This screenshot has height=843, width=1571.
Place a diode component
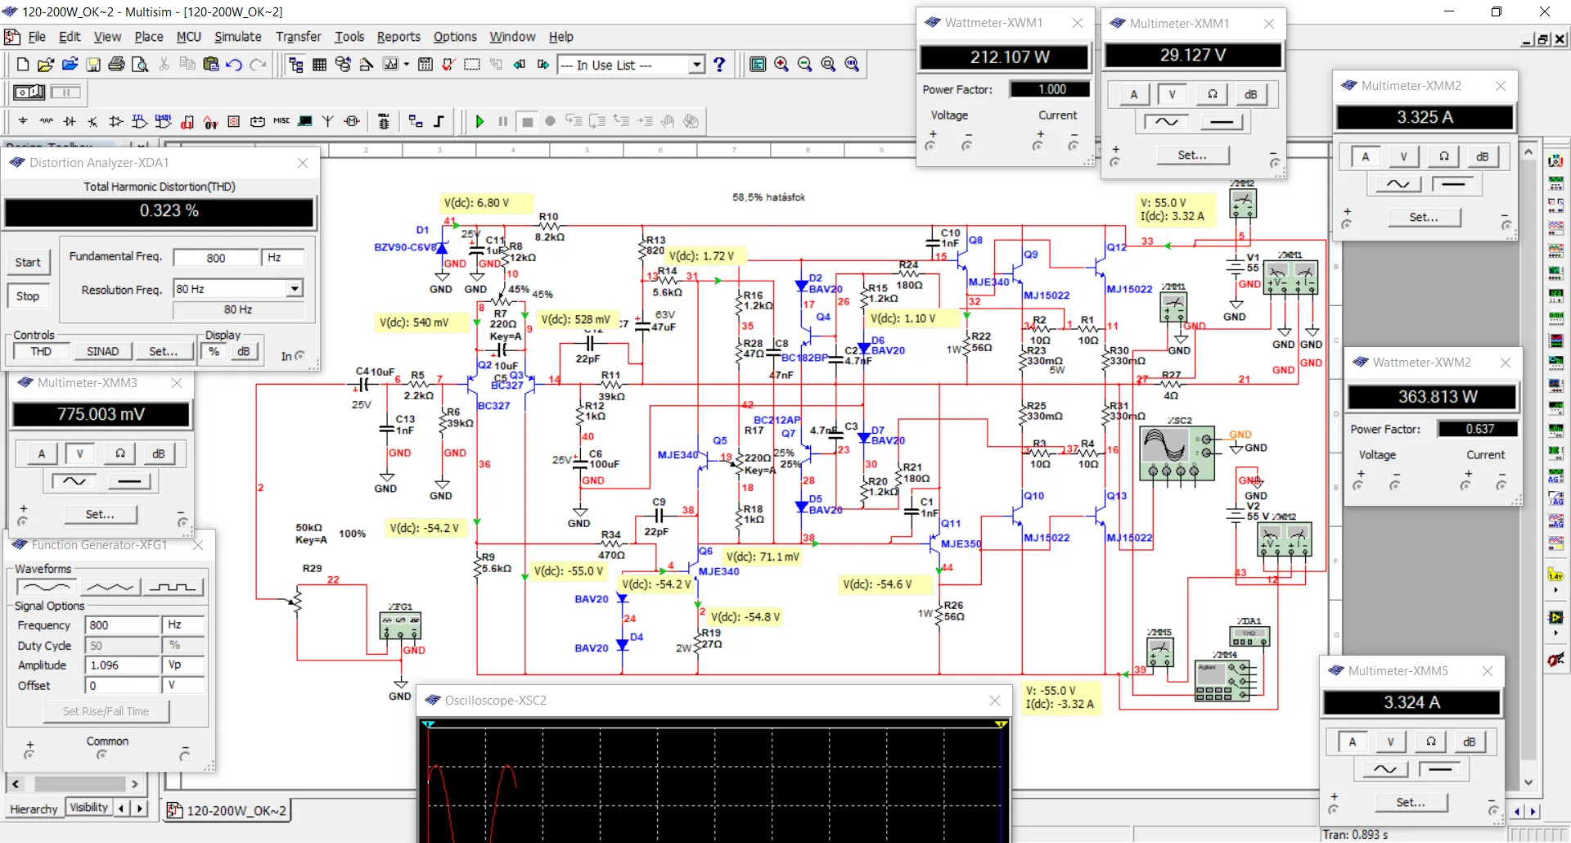[70, 121]
